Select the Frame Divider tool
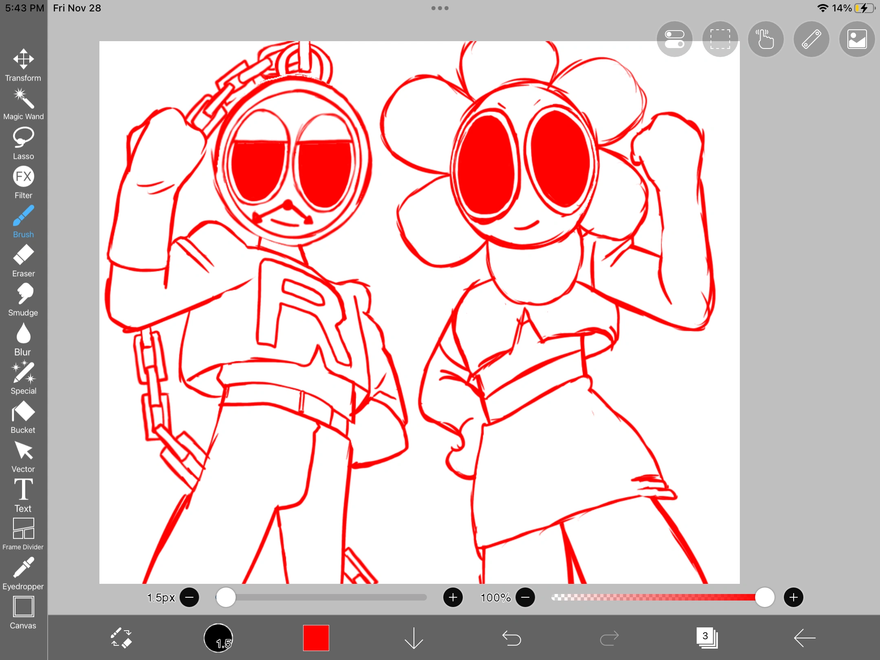 tap(23, 534)
